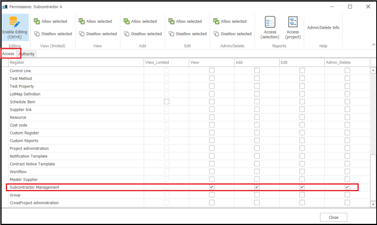Click Disallow selected in View (limited) group
377x225 pixels.
coord(53,34)
